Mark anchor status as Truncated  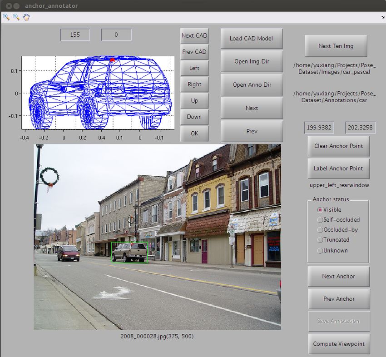[320, 240]
